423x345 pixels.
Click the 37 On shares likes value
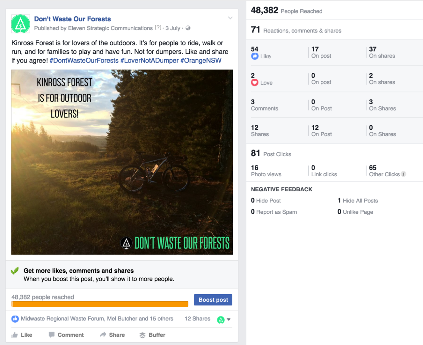pyautogui.click(x=382, y=53)
